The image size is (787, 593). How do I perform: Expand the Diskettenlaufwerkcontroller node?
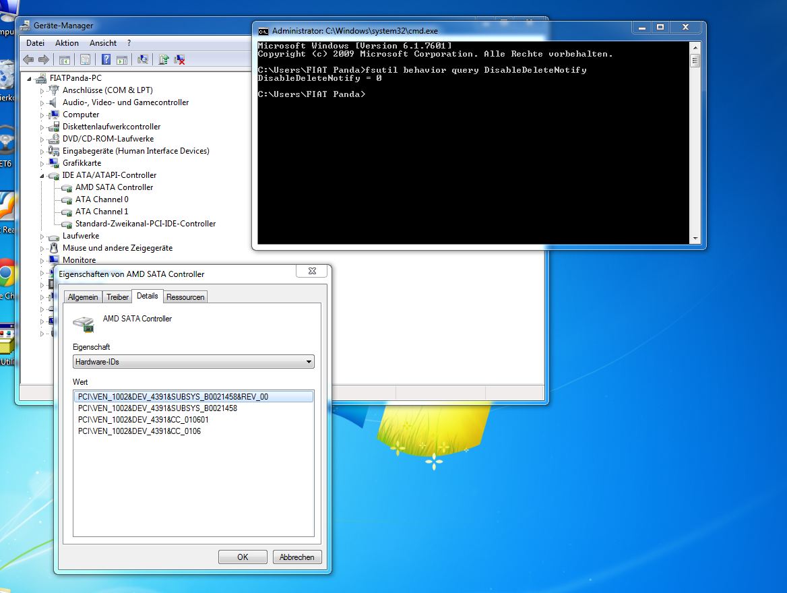[x=42, y=127]
